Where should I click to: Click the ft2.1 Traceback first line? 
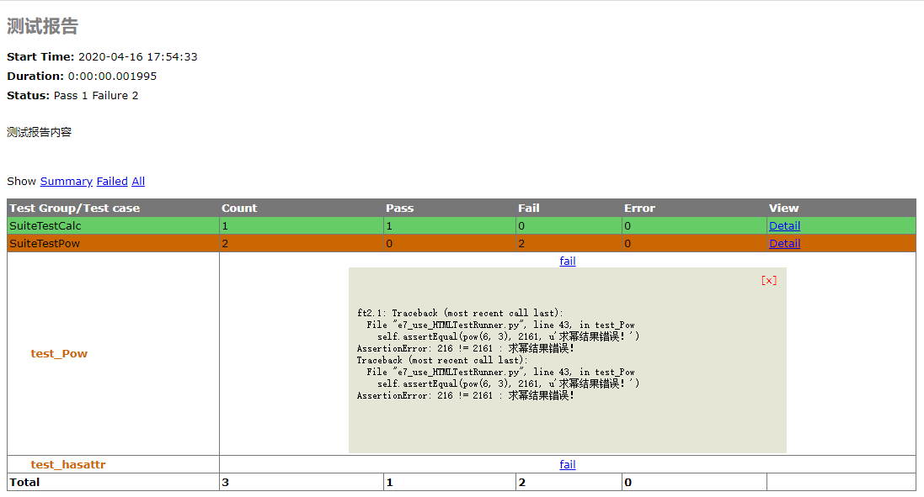(460, 313)
